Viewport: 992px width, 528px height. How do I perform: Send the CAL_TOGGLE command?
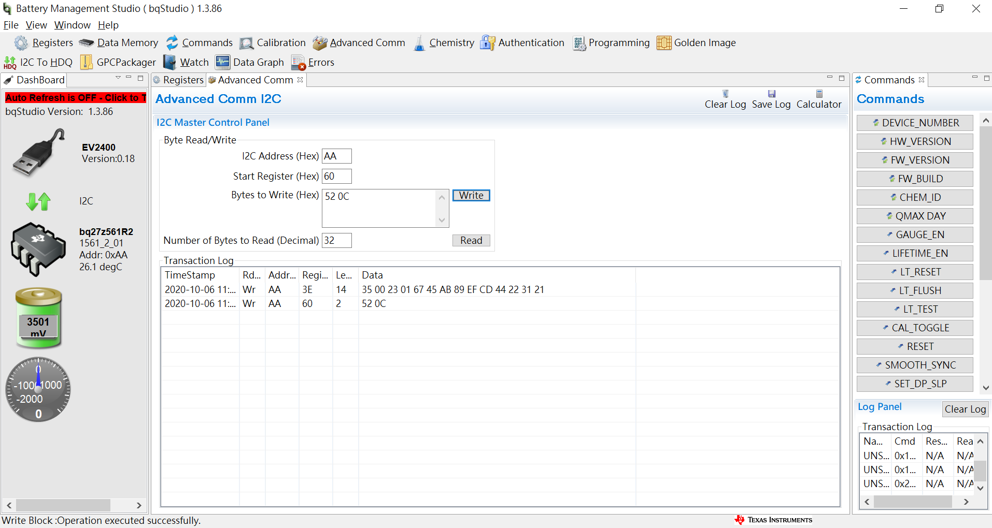pos(915,328)
